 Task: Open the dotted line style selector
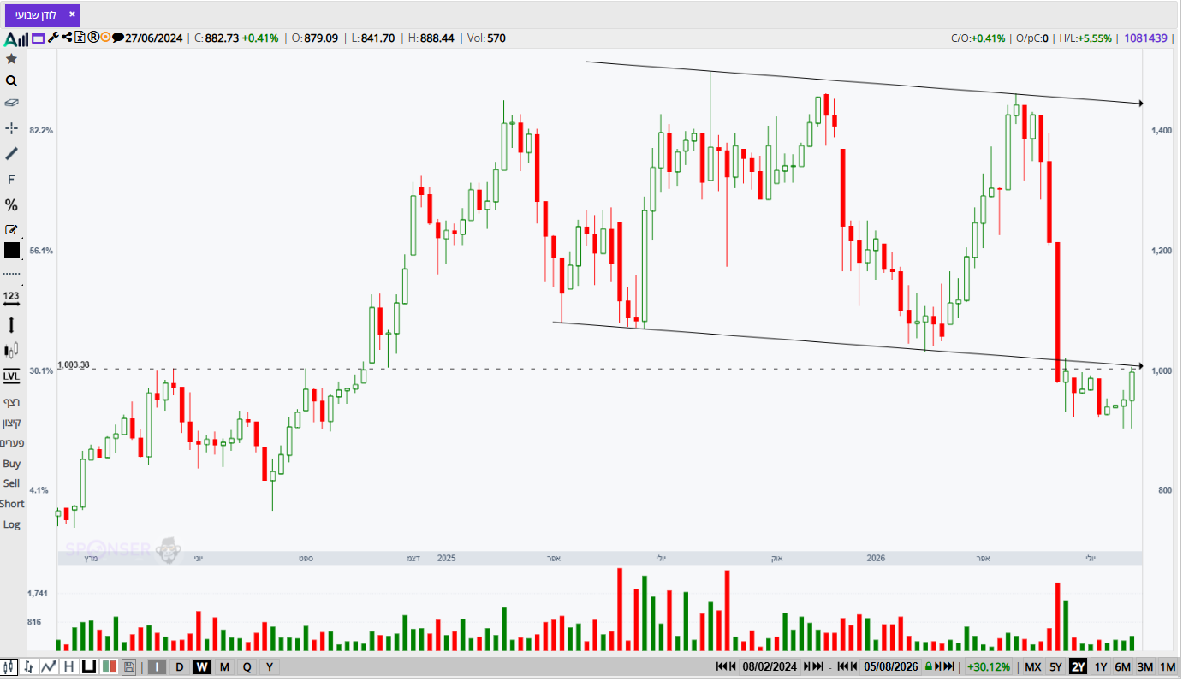click(x=11, y=273)
